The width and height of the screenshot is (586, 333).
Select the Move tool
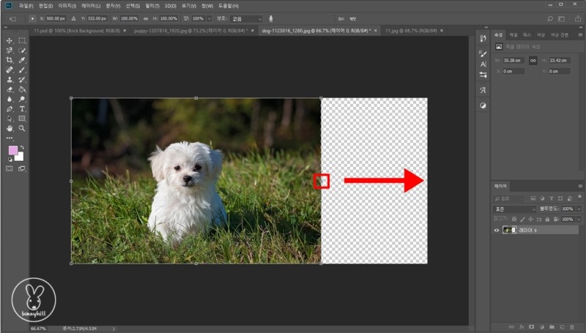(x=10, y=40)
